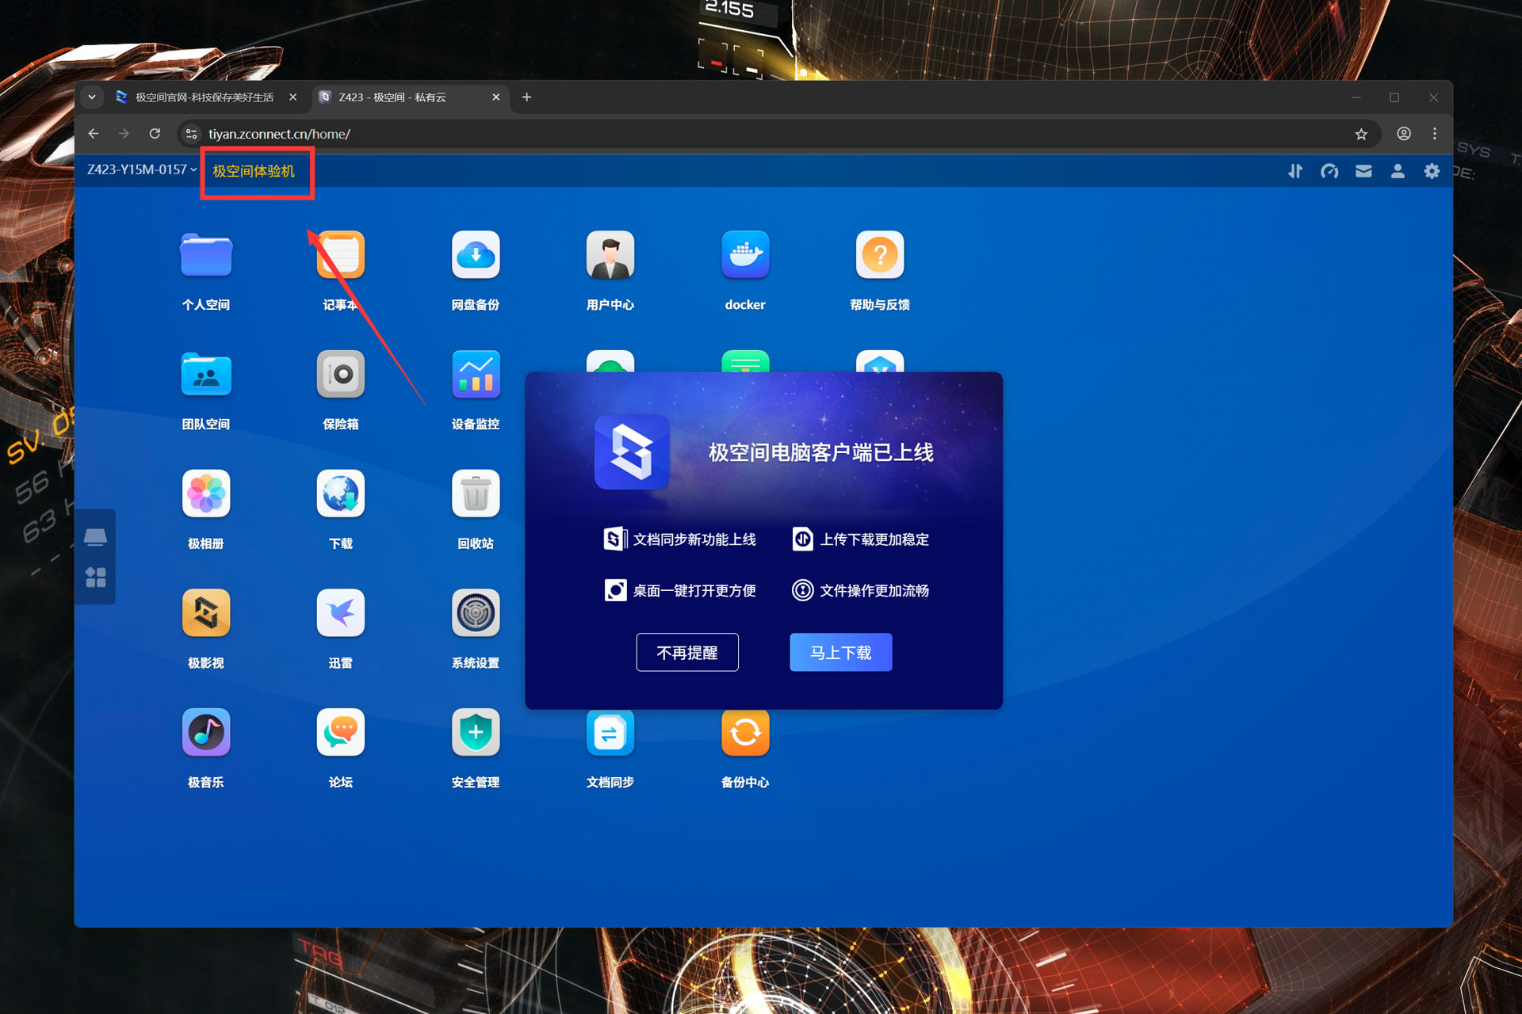
Task: View site information icon in address bar
Action: [x=191, y=134]
